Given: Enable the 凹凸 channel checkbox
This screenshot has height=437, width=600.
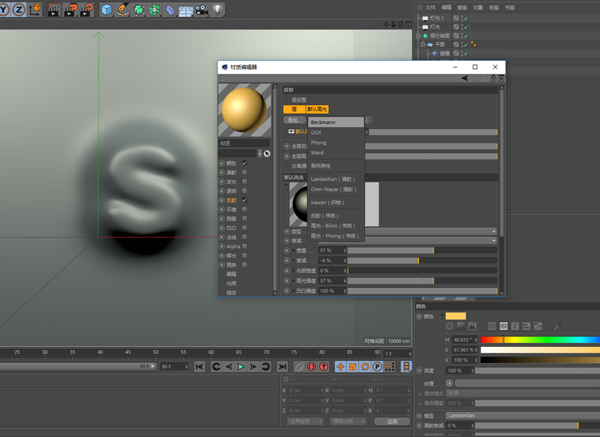Looking at the screenshot, I should [245, 228].
